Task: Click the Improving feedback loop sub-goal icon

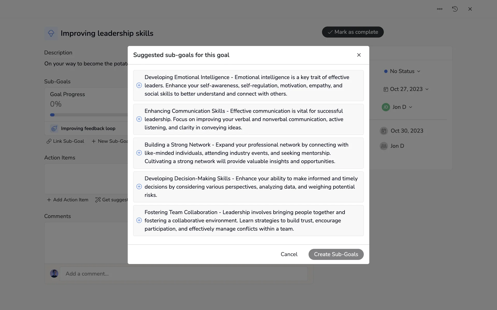Action: [x=54, y=128]
